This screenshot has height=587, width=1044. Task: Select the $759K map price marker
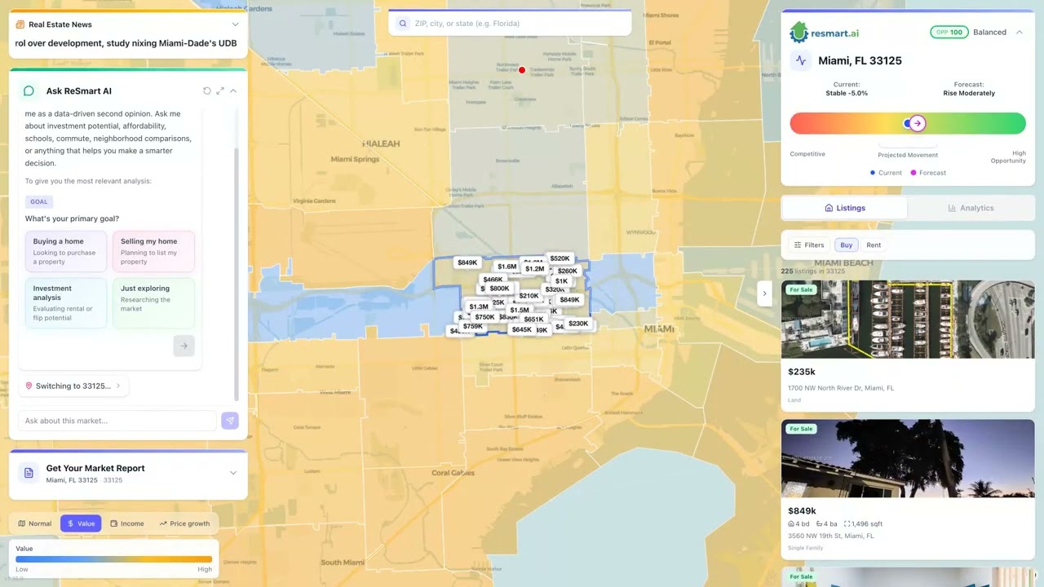tap(472, 326)
